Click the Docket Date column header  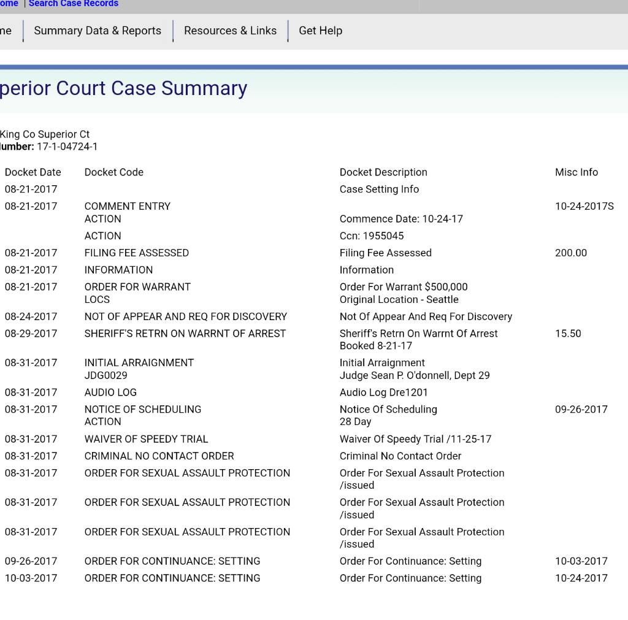[33, 172]
